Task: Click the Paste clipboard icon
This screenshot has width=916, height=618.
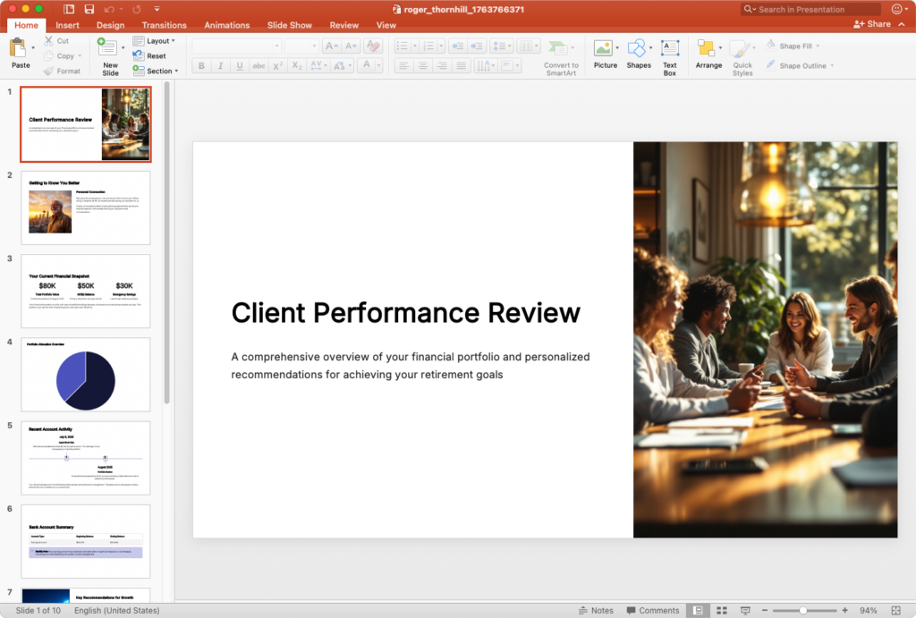Action: (19, 48)
